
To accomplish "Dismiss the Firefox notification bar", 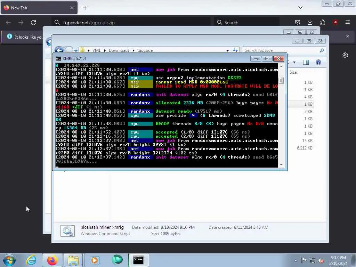I will point(348,36).
